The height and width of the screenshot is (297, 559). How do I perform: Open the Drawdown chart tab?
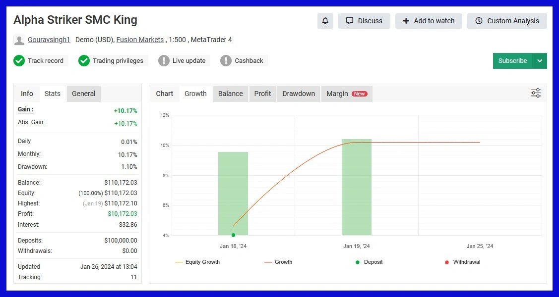pos(299,94)
